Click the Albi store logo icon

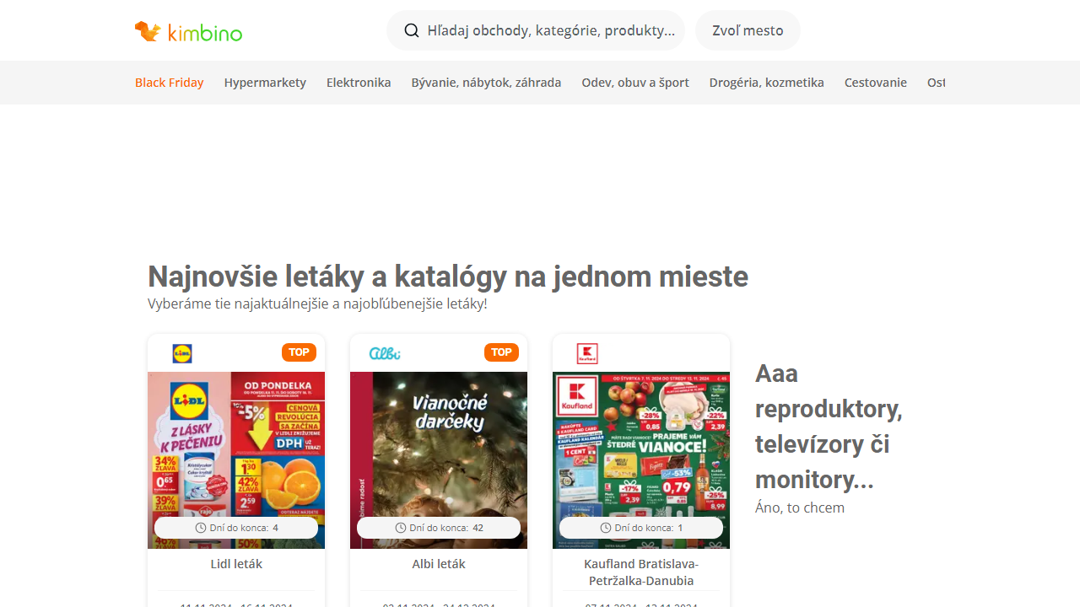pos(385,353)
